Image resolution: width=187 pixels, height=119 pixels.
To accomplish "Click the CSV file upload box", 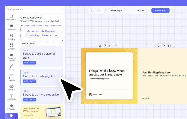I will [42, 33].
